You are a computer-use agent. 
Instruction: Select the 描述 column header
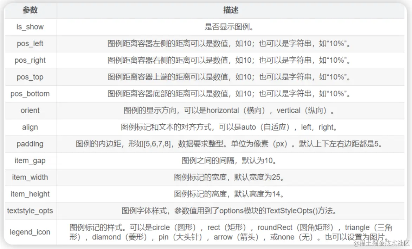[x=231, y=10]
